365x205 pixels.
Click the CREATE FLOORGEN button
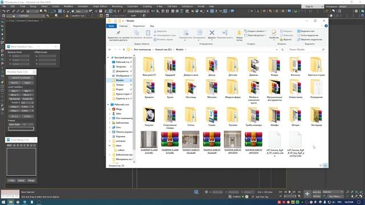[x=21, y=78]
